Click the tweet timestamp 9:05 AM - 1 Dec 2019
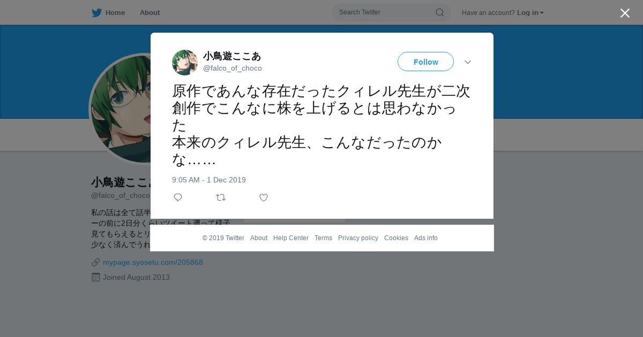 (209, 180)
